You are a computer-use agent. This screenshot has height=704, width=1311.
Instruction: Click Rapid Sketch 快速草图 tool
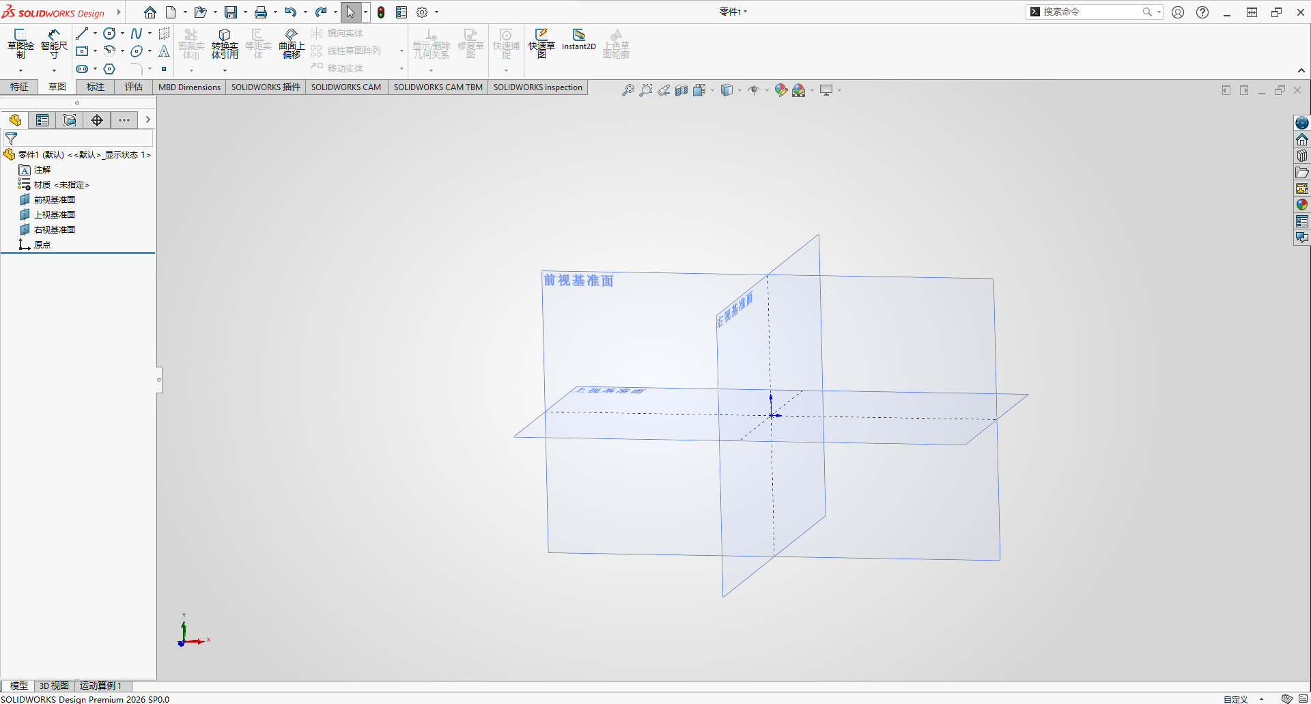(x=541, y=44)
